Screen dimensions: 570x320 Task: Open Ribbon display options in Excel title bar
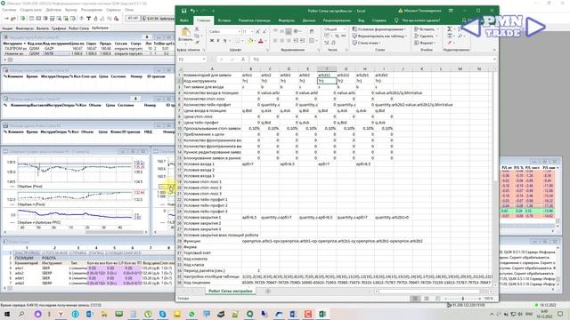tap(452, 11)
